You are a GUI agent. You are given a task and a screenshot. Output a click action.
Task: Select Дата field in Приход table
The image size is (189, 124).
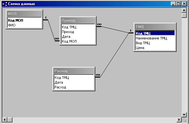(78, 37)
